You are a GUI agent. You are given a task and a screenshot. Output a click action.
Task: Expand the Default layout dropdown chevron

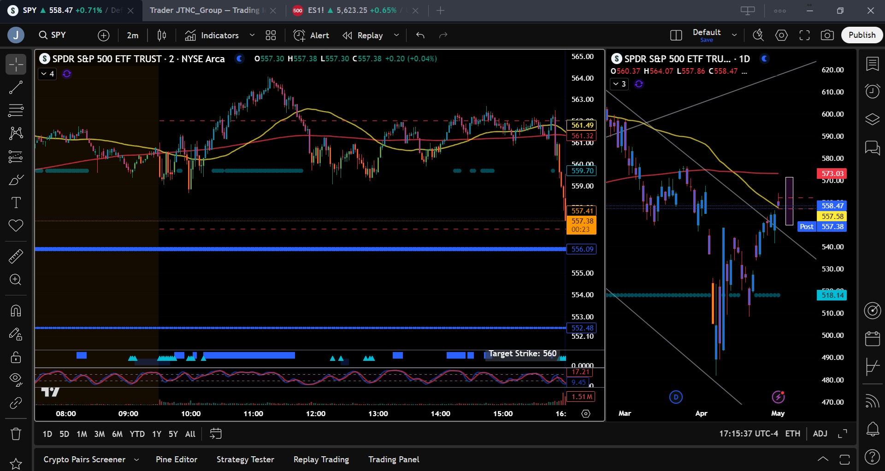734,35
